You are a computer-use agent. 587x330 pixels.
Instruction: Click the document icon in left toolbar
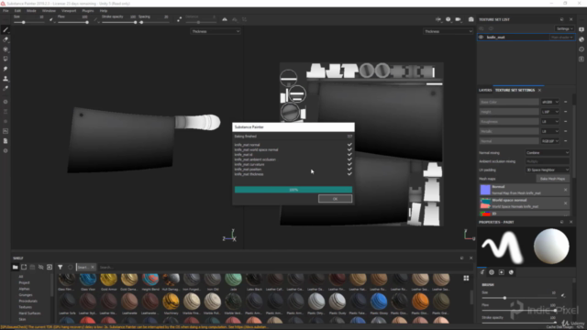tap(6, 141)
